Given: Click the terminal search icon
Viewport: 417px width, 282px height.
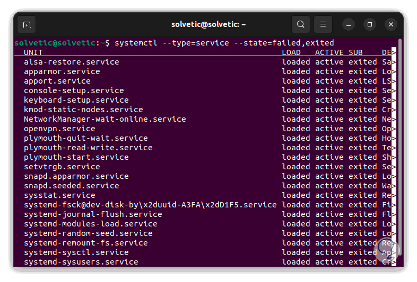Looking at the screenshot, I should (x=301, y=24).
